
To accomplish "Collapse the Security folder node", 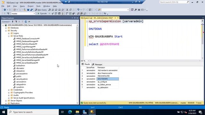I will tap(6, 31).
